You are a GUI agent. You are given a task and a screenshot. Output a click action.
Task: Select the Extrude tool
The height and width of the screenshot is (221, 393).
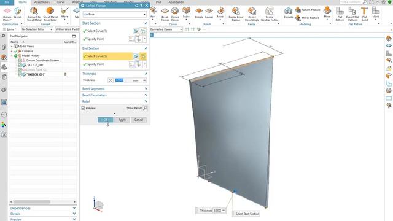(x=288, y=13)
